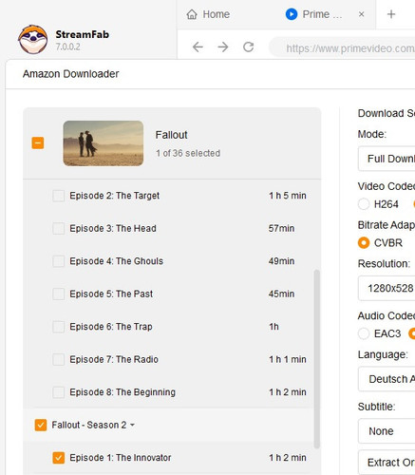Viewport: 415px width, 475px height.
Task: Click the '1 h 5 min' duration
Action: 288,196
